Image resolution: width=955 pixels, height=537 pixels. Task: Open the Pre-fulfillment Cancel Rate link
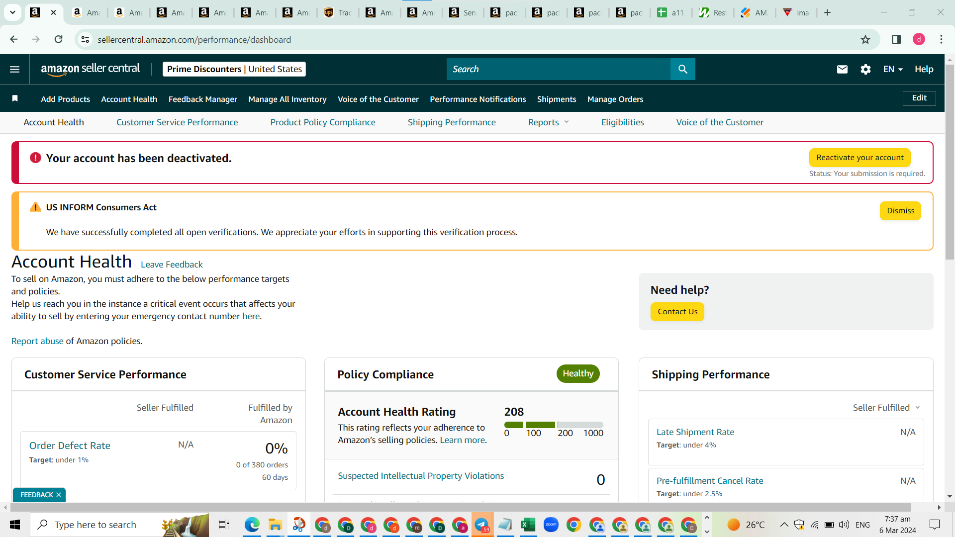click(710, 481)
